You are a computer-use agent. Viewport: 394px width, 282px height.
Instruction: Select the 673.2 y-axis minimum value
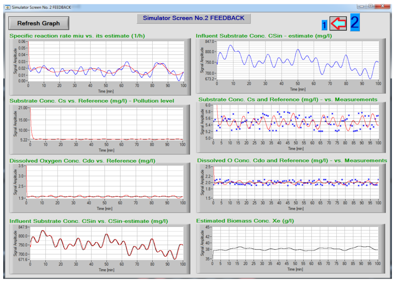210,79
